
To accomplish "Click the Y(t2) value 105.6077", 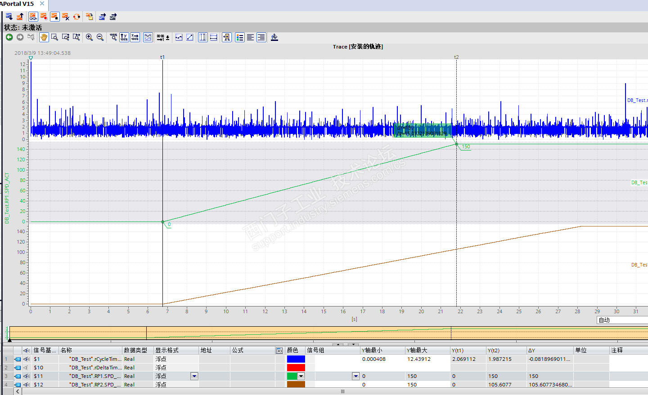I will click(x=500, y=385).
